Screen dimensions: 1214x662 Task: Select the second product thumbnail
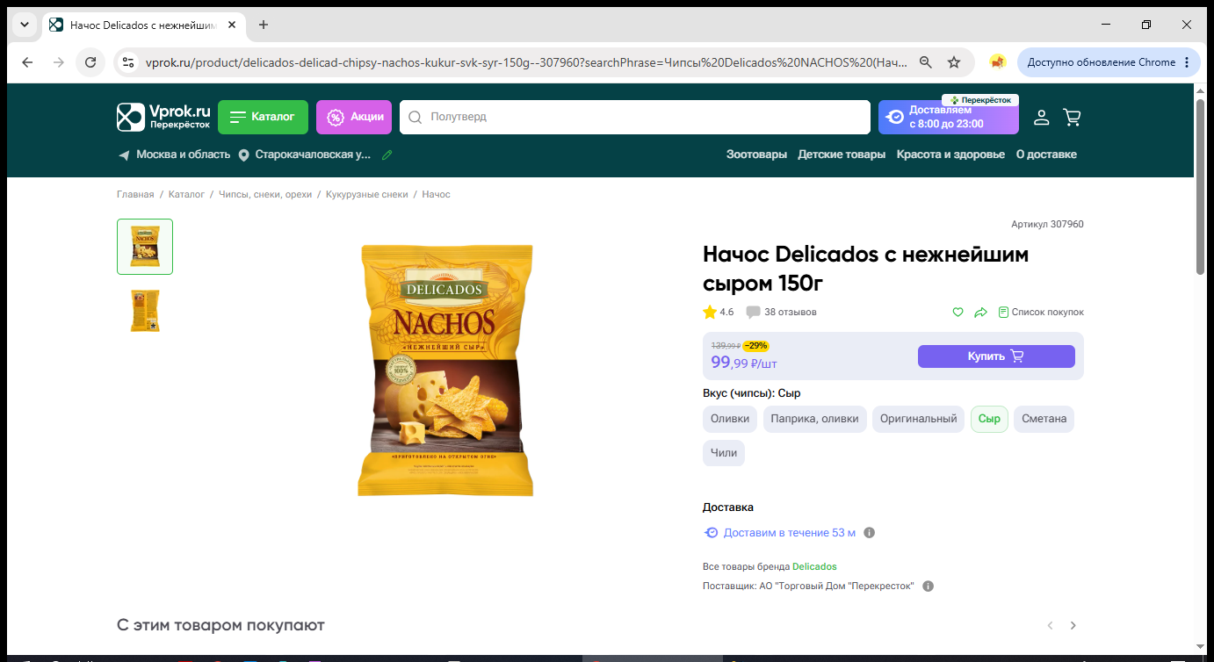point(145,311)
